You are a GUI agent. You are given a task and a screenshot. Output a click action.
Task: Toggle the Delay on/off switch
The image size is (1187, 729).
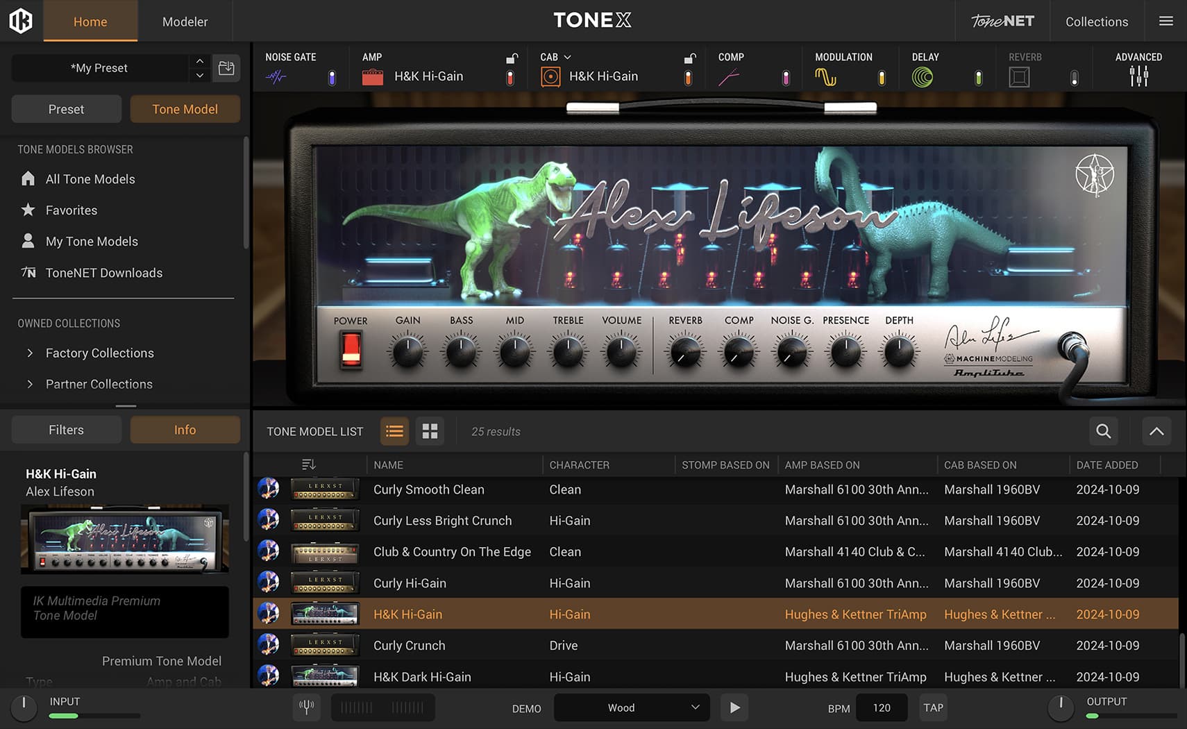(x=979, y=78)
